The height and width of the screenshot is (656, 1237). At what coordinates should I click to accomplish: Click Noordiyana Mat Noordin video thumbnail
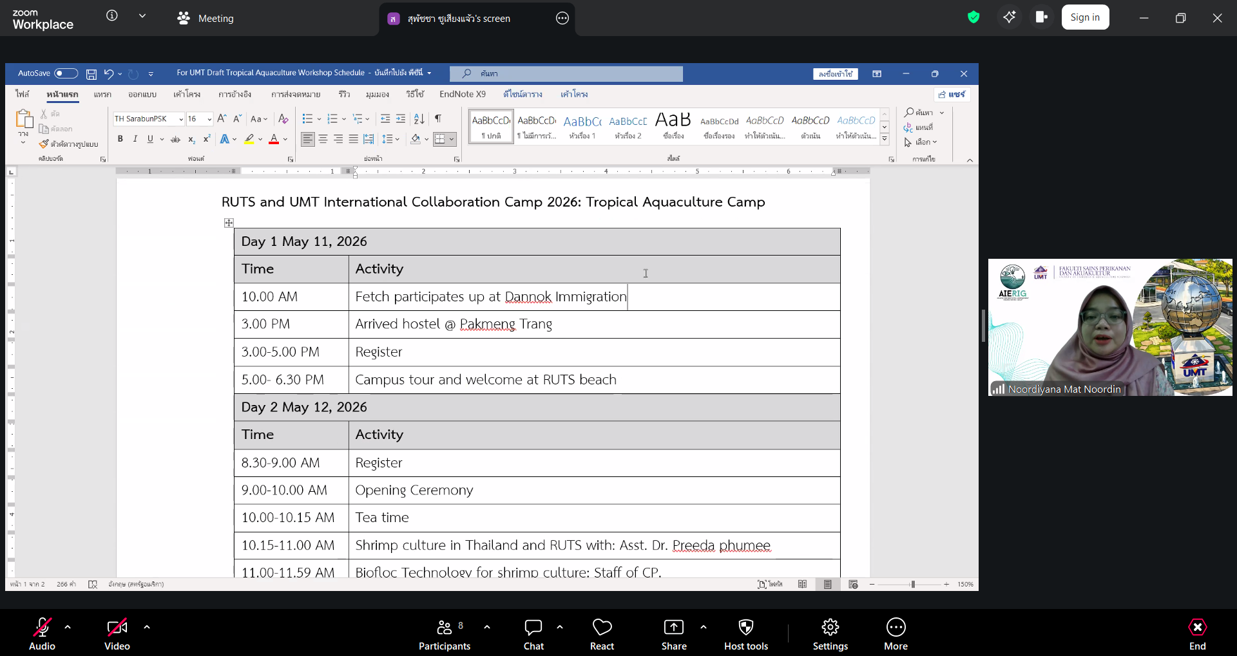click(x=1109, y=327)
